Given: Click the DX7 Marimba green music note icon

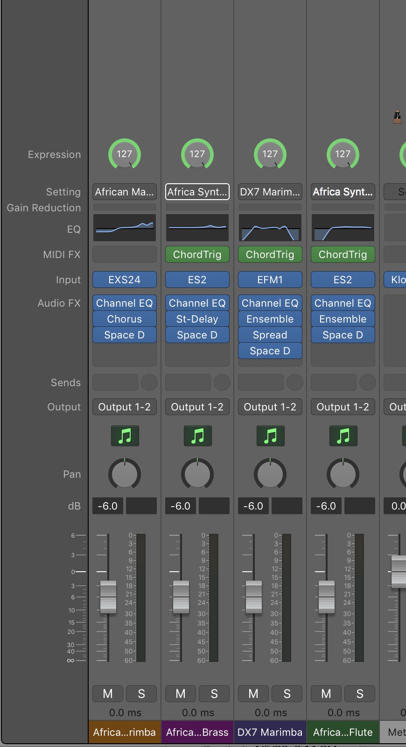Looking at the screenshot, I should (x=270, y=436).
